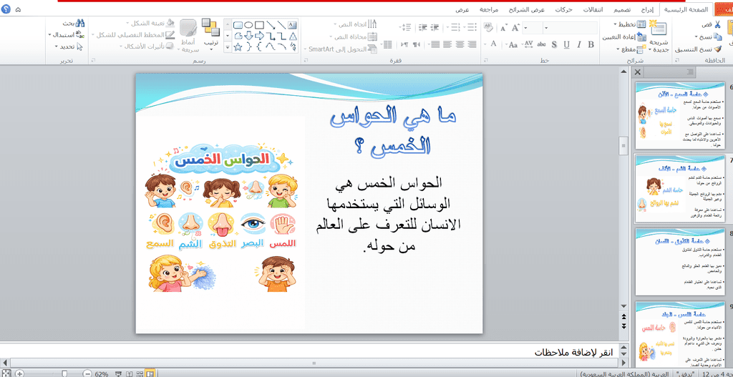Open the Replace (استبدال) dropdown
Viewport: 733px width, 377px height.
click(x=67, y=34)
